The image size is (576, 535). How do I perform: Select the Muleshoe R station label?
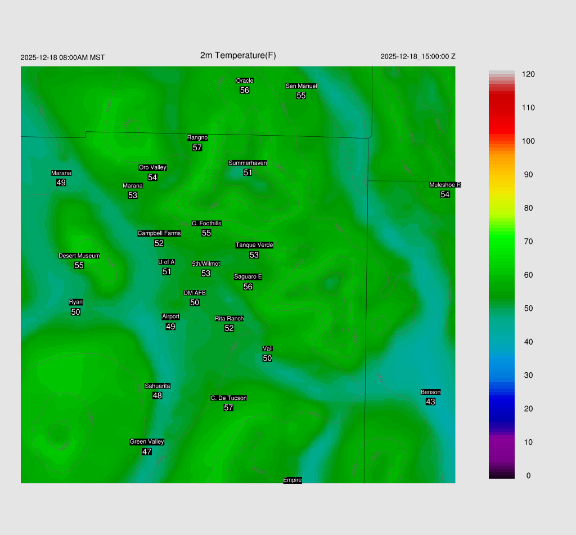(445, 185)
